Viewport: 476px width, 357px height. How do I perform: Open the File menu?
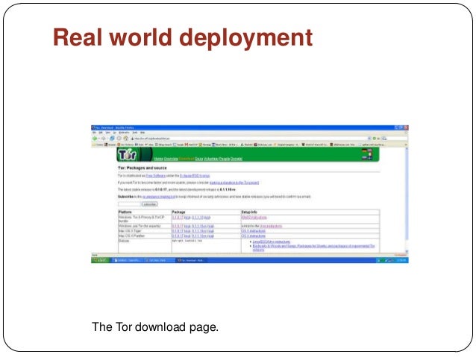pos(94,133)
